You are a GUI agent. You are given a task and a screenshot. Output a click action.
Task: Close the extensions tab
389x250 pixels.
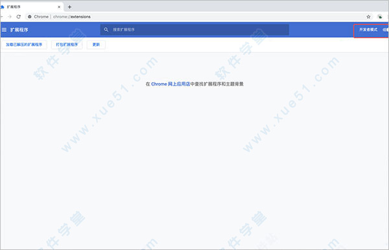pos(59,7)
